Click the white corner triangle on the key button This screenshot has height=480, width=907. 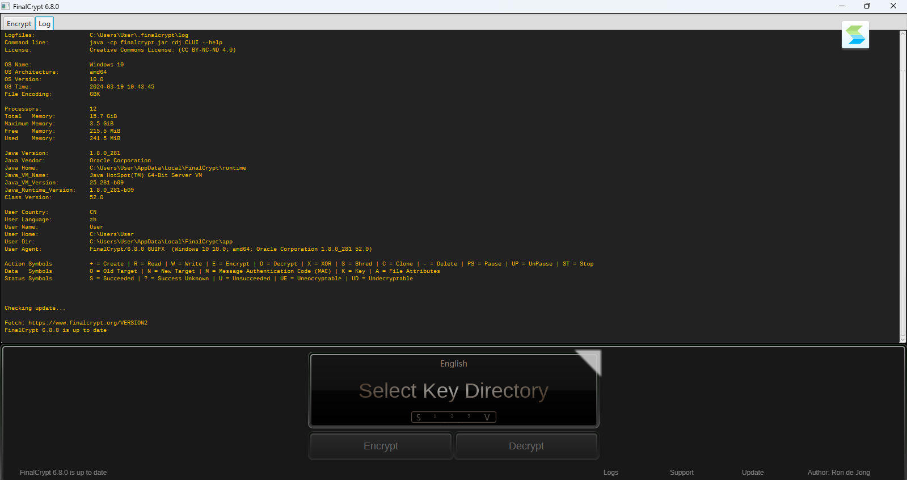[592, 359]
